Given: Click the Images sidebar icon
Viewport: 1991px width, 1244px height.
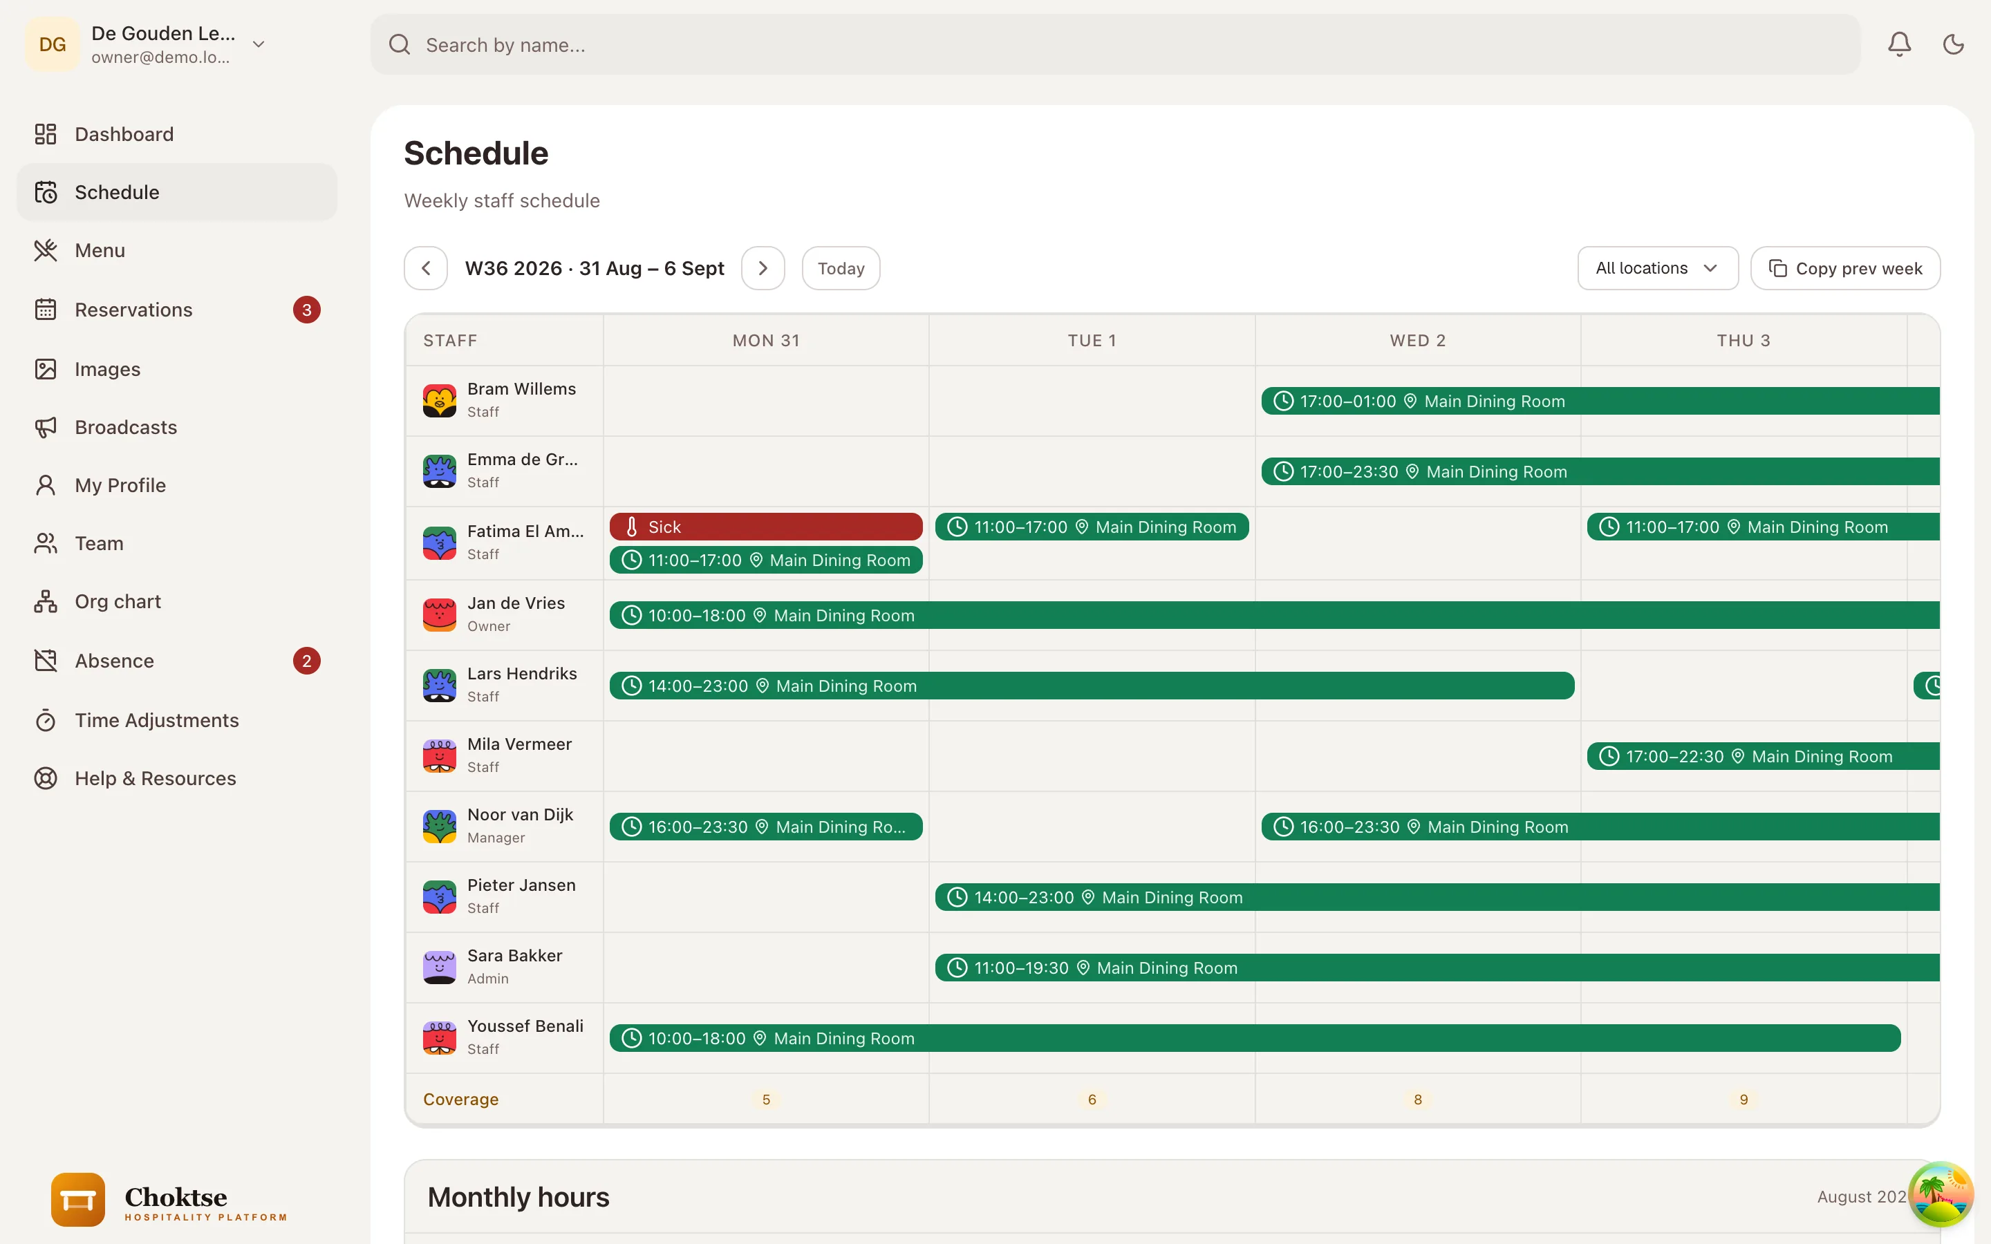Looking at the screenshot, I should 46,368.
